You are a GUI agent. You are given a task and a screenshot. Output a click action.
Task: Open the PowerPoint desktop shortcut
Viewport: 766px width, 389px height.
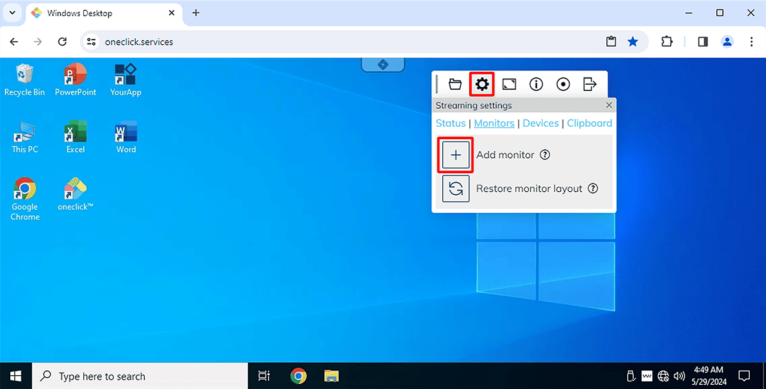tap(75, 80)
